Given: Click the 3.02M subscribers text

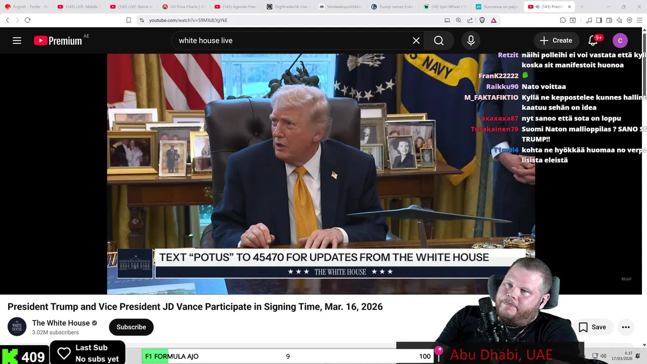Looking at the screenshot, I should 56,333.
